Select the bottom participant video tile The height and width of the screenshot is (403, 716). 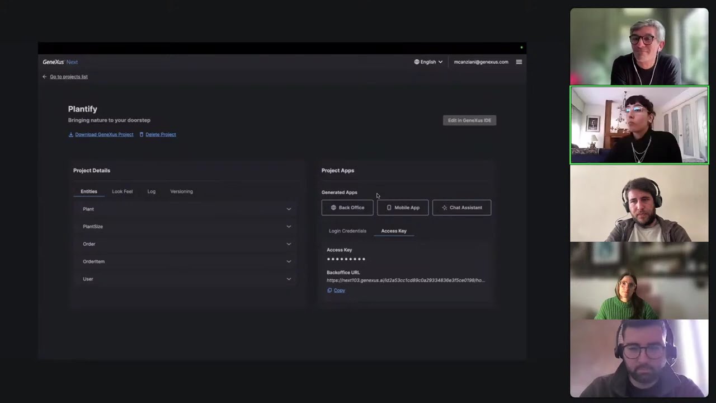click(x=639, y=359)
